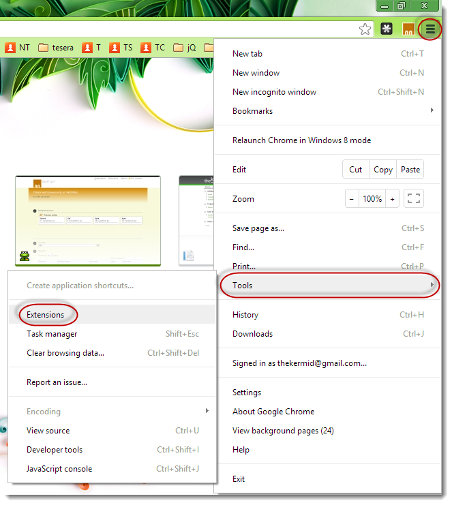Bookmark this page with the star icon
Screen dimensions: 452x505
point(365,29)
